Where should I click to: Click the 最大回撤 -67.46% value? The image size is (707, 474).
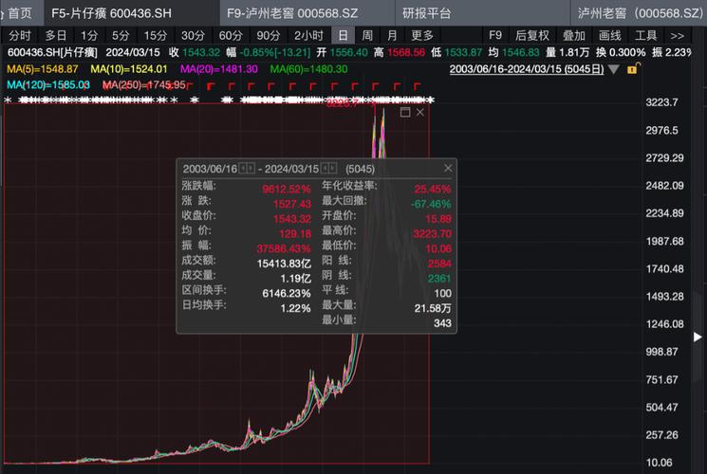[x=431, y=204]
